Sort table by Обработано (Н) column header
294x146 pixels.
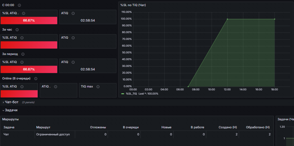(x=258, y=127)
